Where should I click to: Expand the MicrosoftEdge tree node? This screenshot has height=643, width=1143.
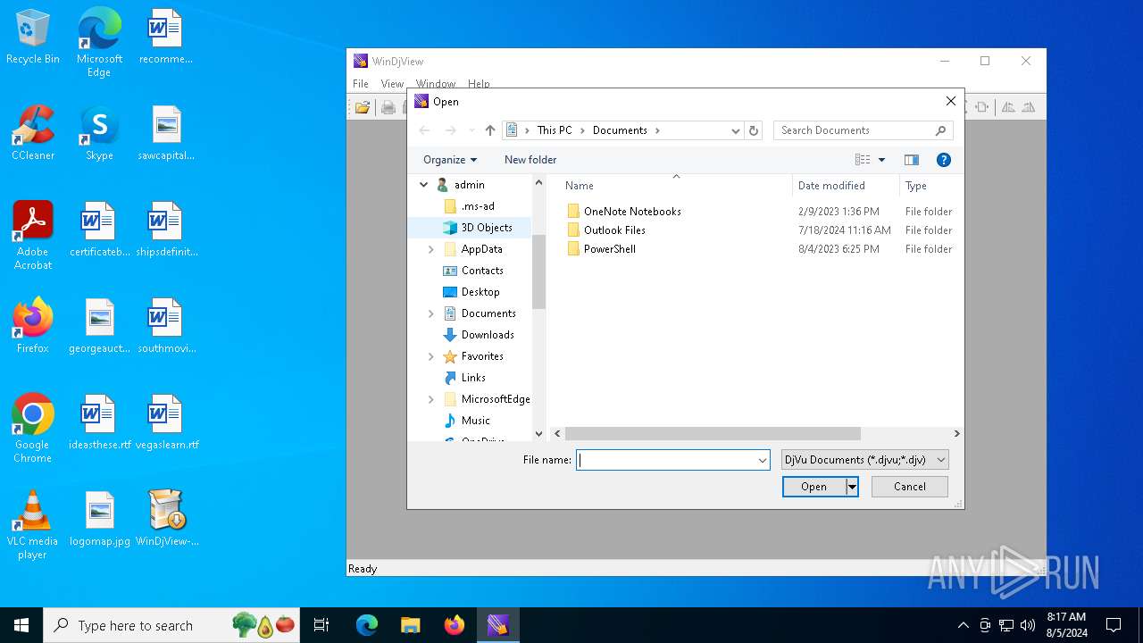[431, 399]
